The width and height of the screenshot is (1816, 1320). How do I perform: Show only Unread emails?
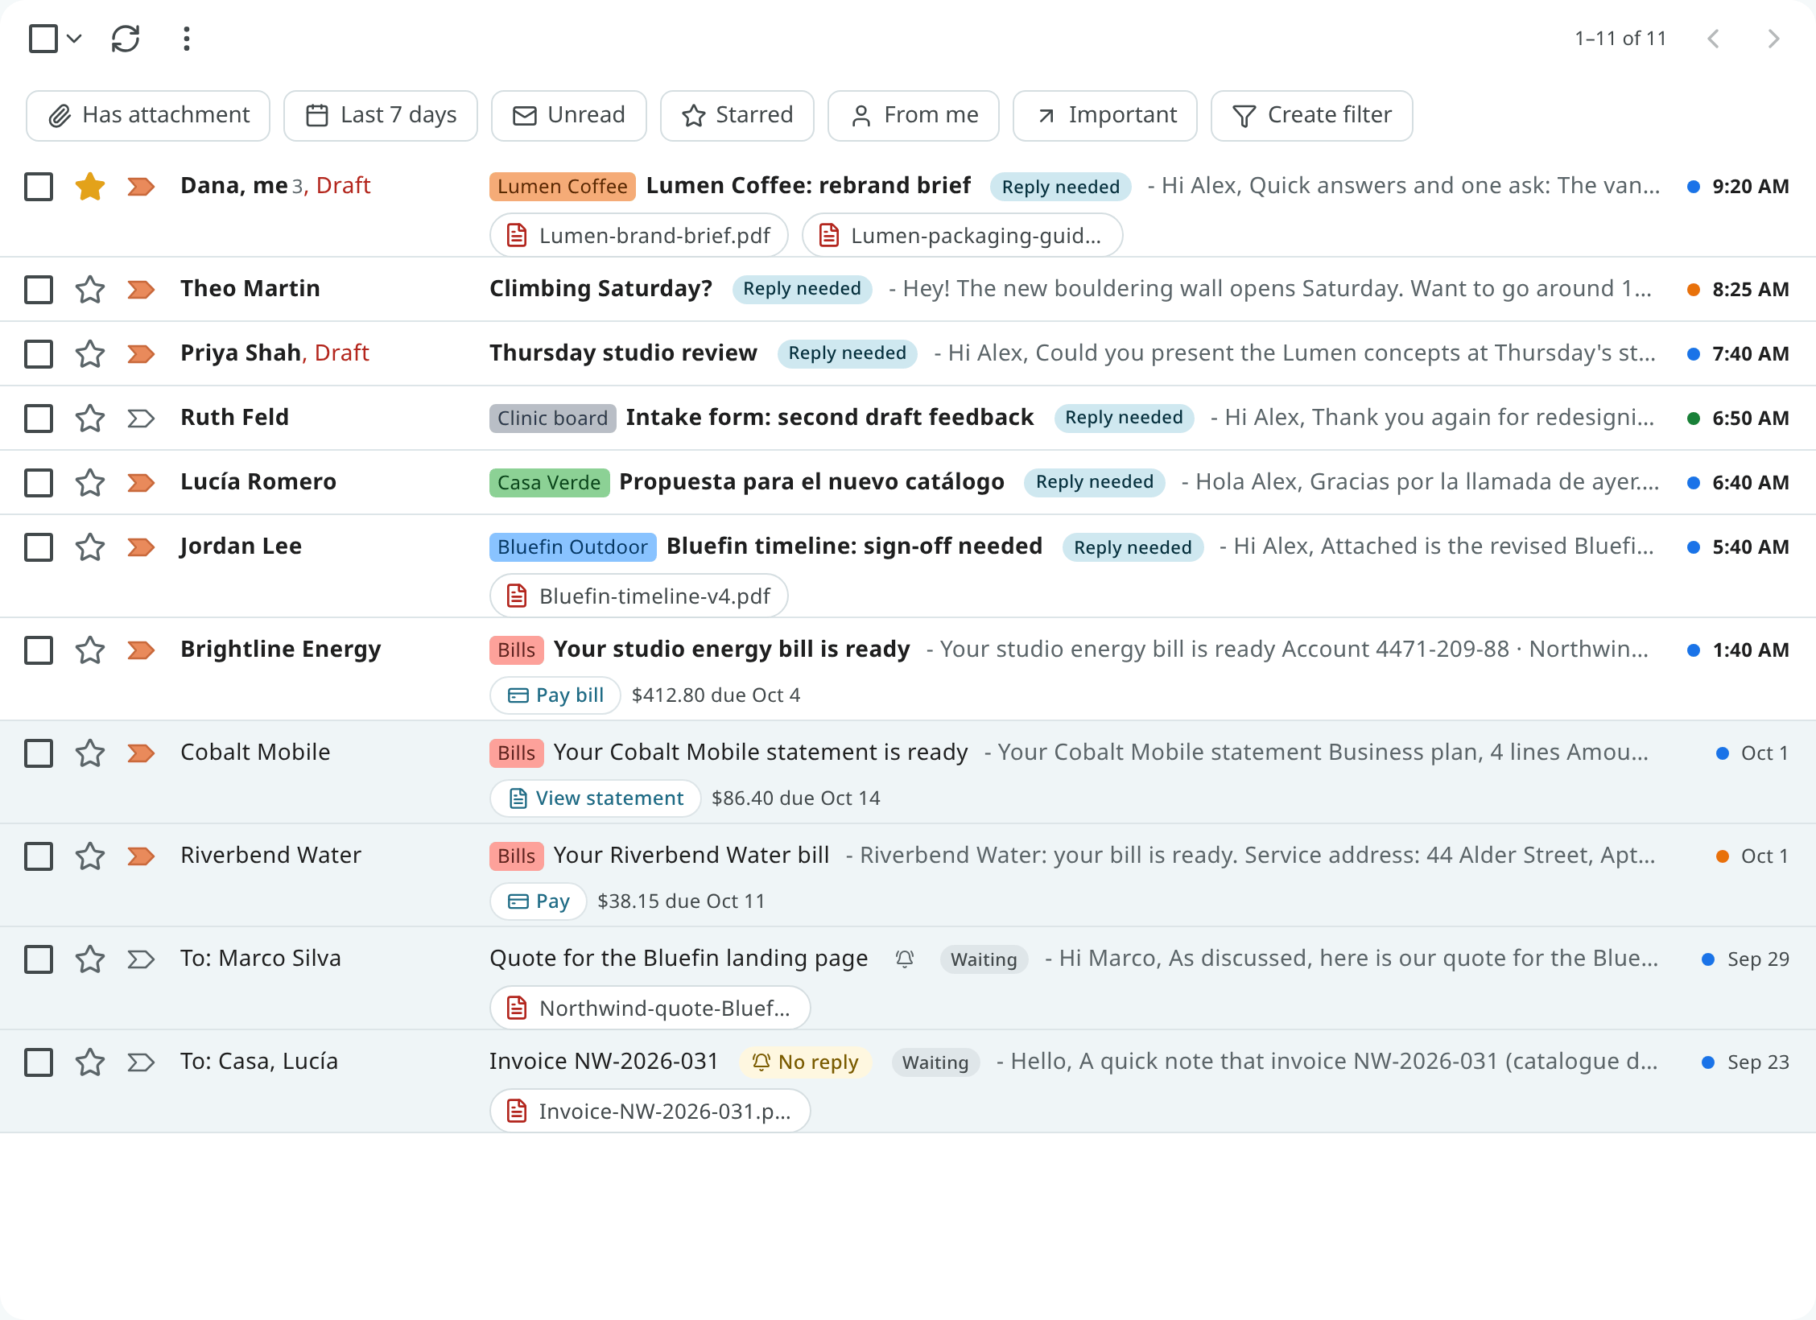(569, 115)
